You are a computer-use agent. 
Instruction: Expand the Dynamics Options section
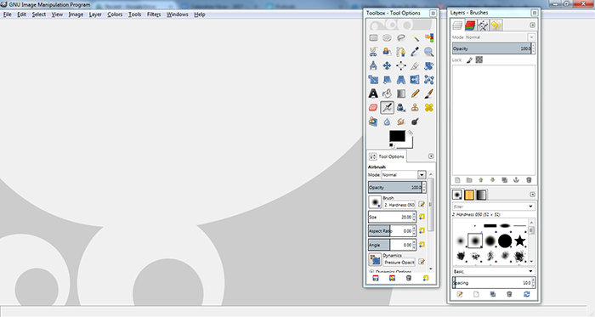point(372,272)
